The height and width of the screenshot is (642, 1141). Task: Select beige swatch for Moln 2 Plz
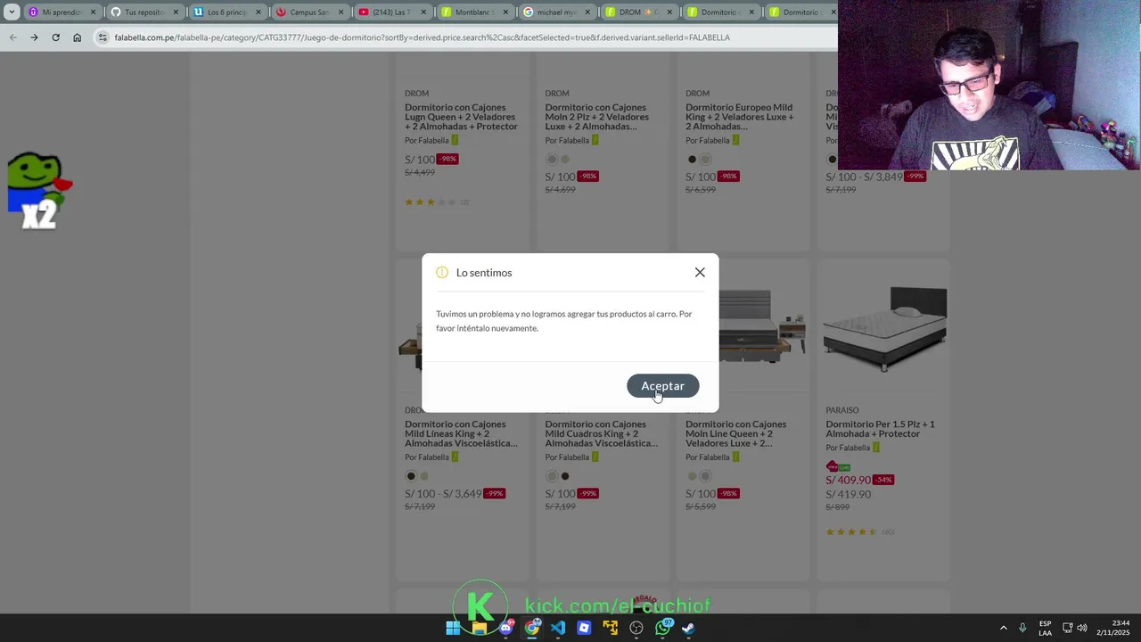pos(564,160)
